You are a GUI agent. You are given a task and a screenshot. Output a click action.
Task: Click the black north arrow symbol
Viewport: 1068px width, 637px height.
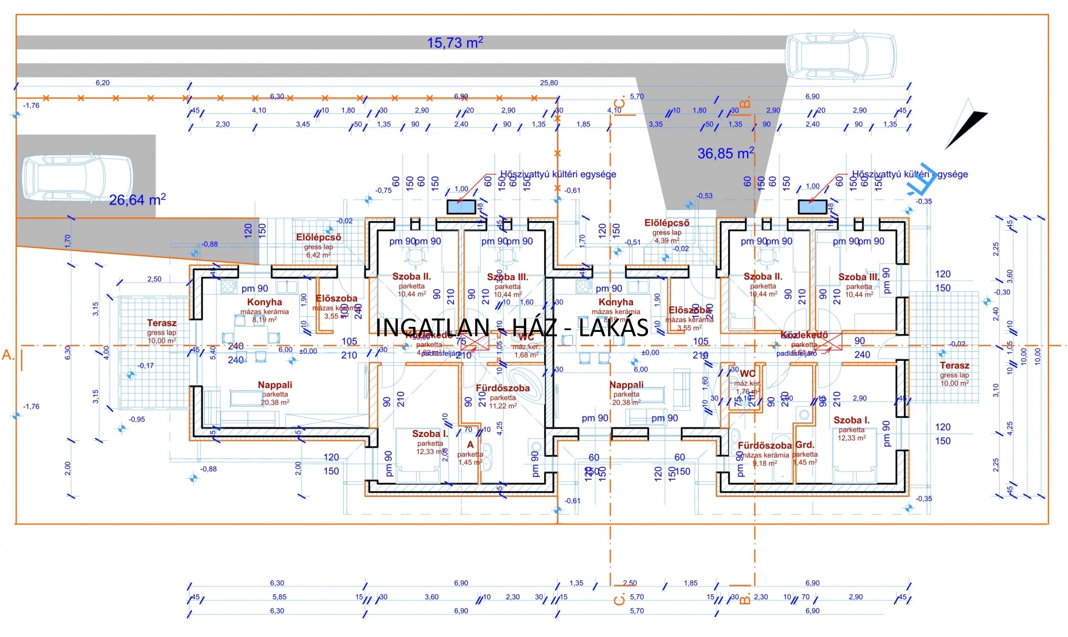pos(968,125)
